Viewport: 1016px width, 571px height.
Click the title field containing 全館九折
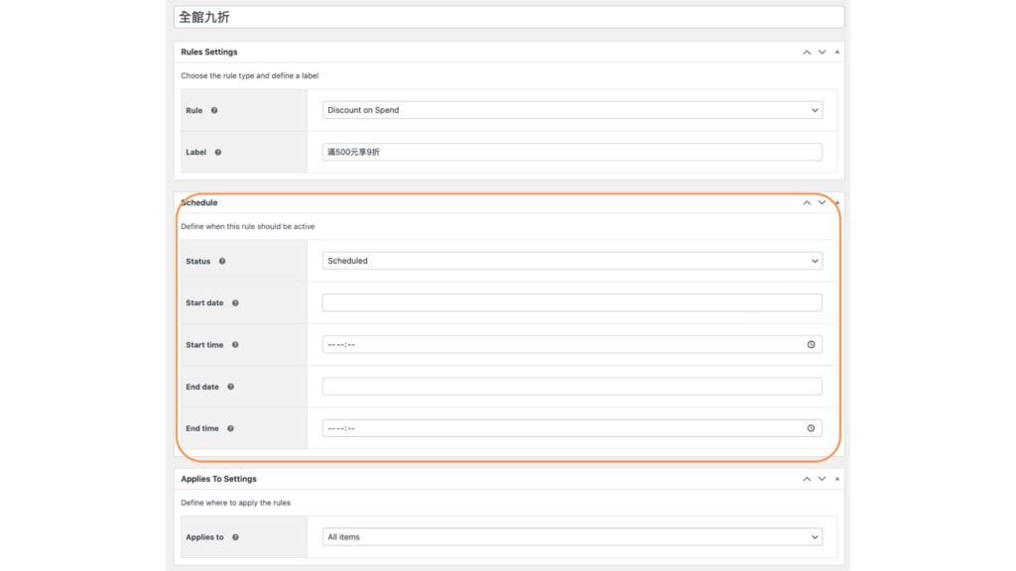(x=509, y=18)
